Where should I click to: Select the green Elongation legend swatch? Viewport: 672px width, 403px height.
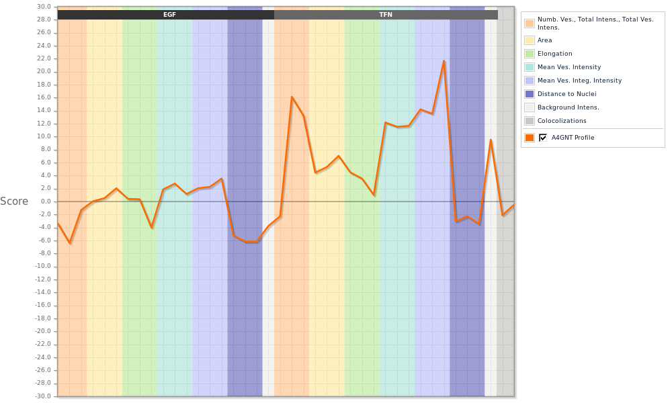click(x=530, y=54)
